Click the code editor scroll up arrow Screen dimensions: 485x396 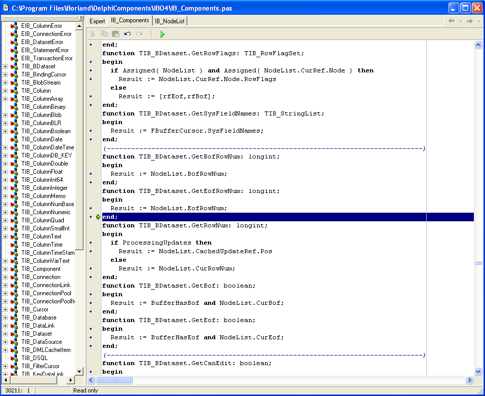pos(478,45)
